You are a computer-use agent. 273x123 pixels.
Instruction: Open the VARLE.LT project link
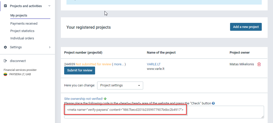tap(154, 64)
